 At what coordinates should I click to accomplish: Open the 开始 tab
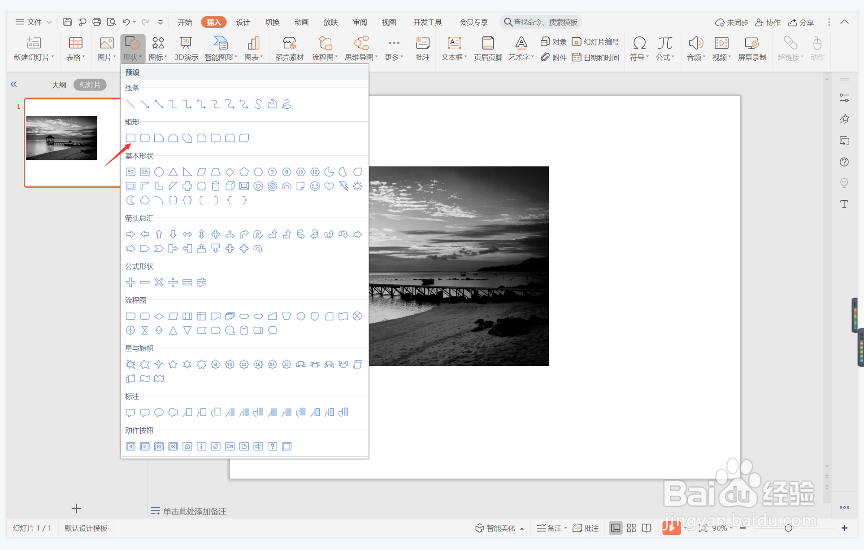click(185, 22)
